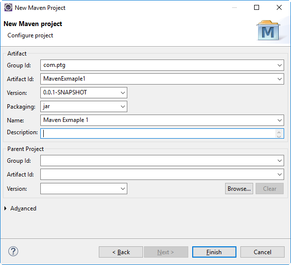Open the Parent Project Group Id dropdown
The image size is (291, 265).
click(x=280, y=160)
